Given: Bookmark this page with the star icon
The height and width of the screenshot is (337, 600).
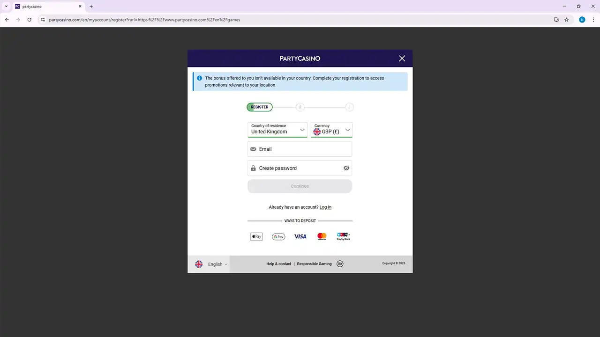Looking at the screenshot, I should (x=566, y=20).
